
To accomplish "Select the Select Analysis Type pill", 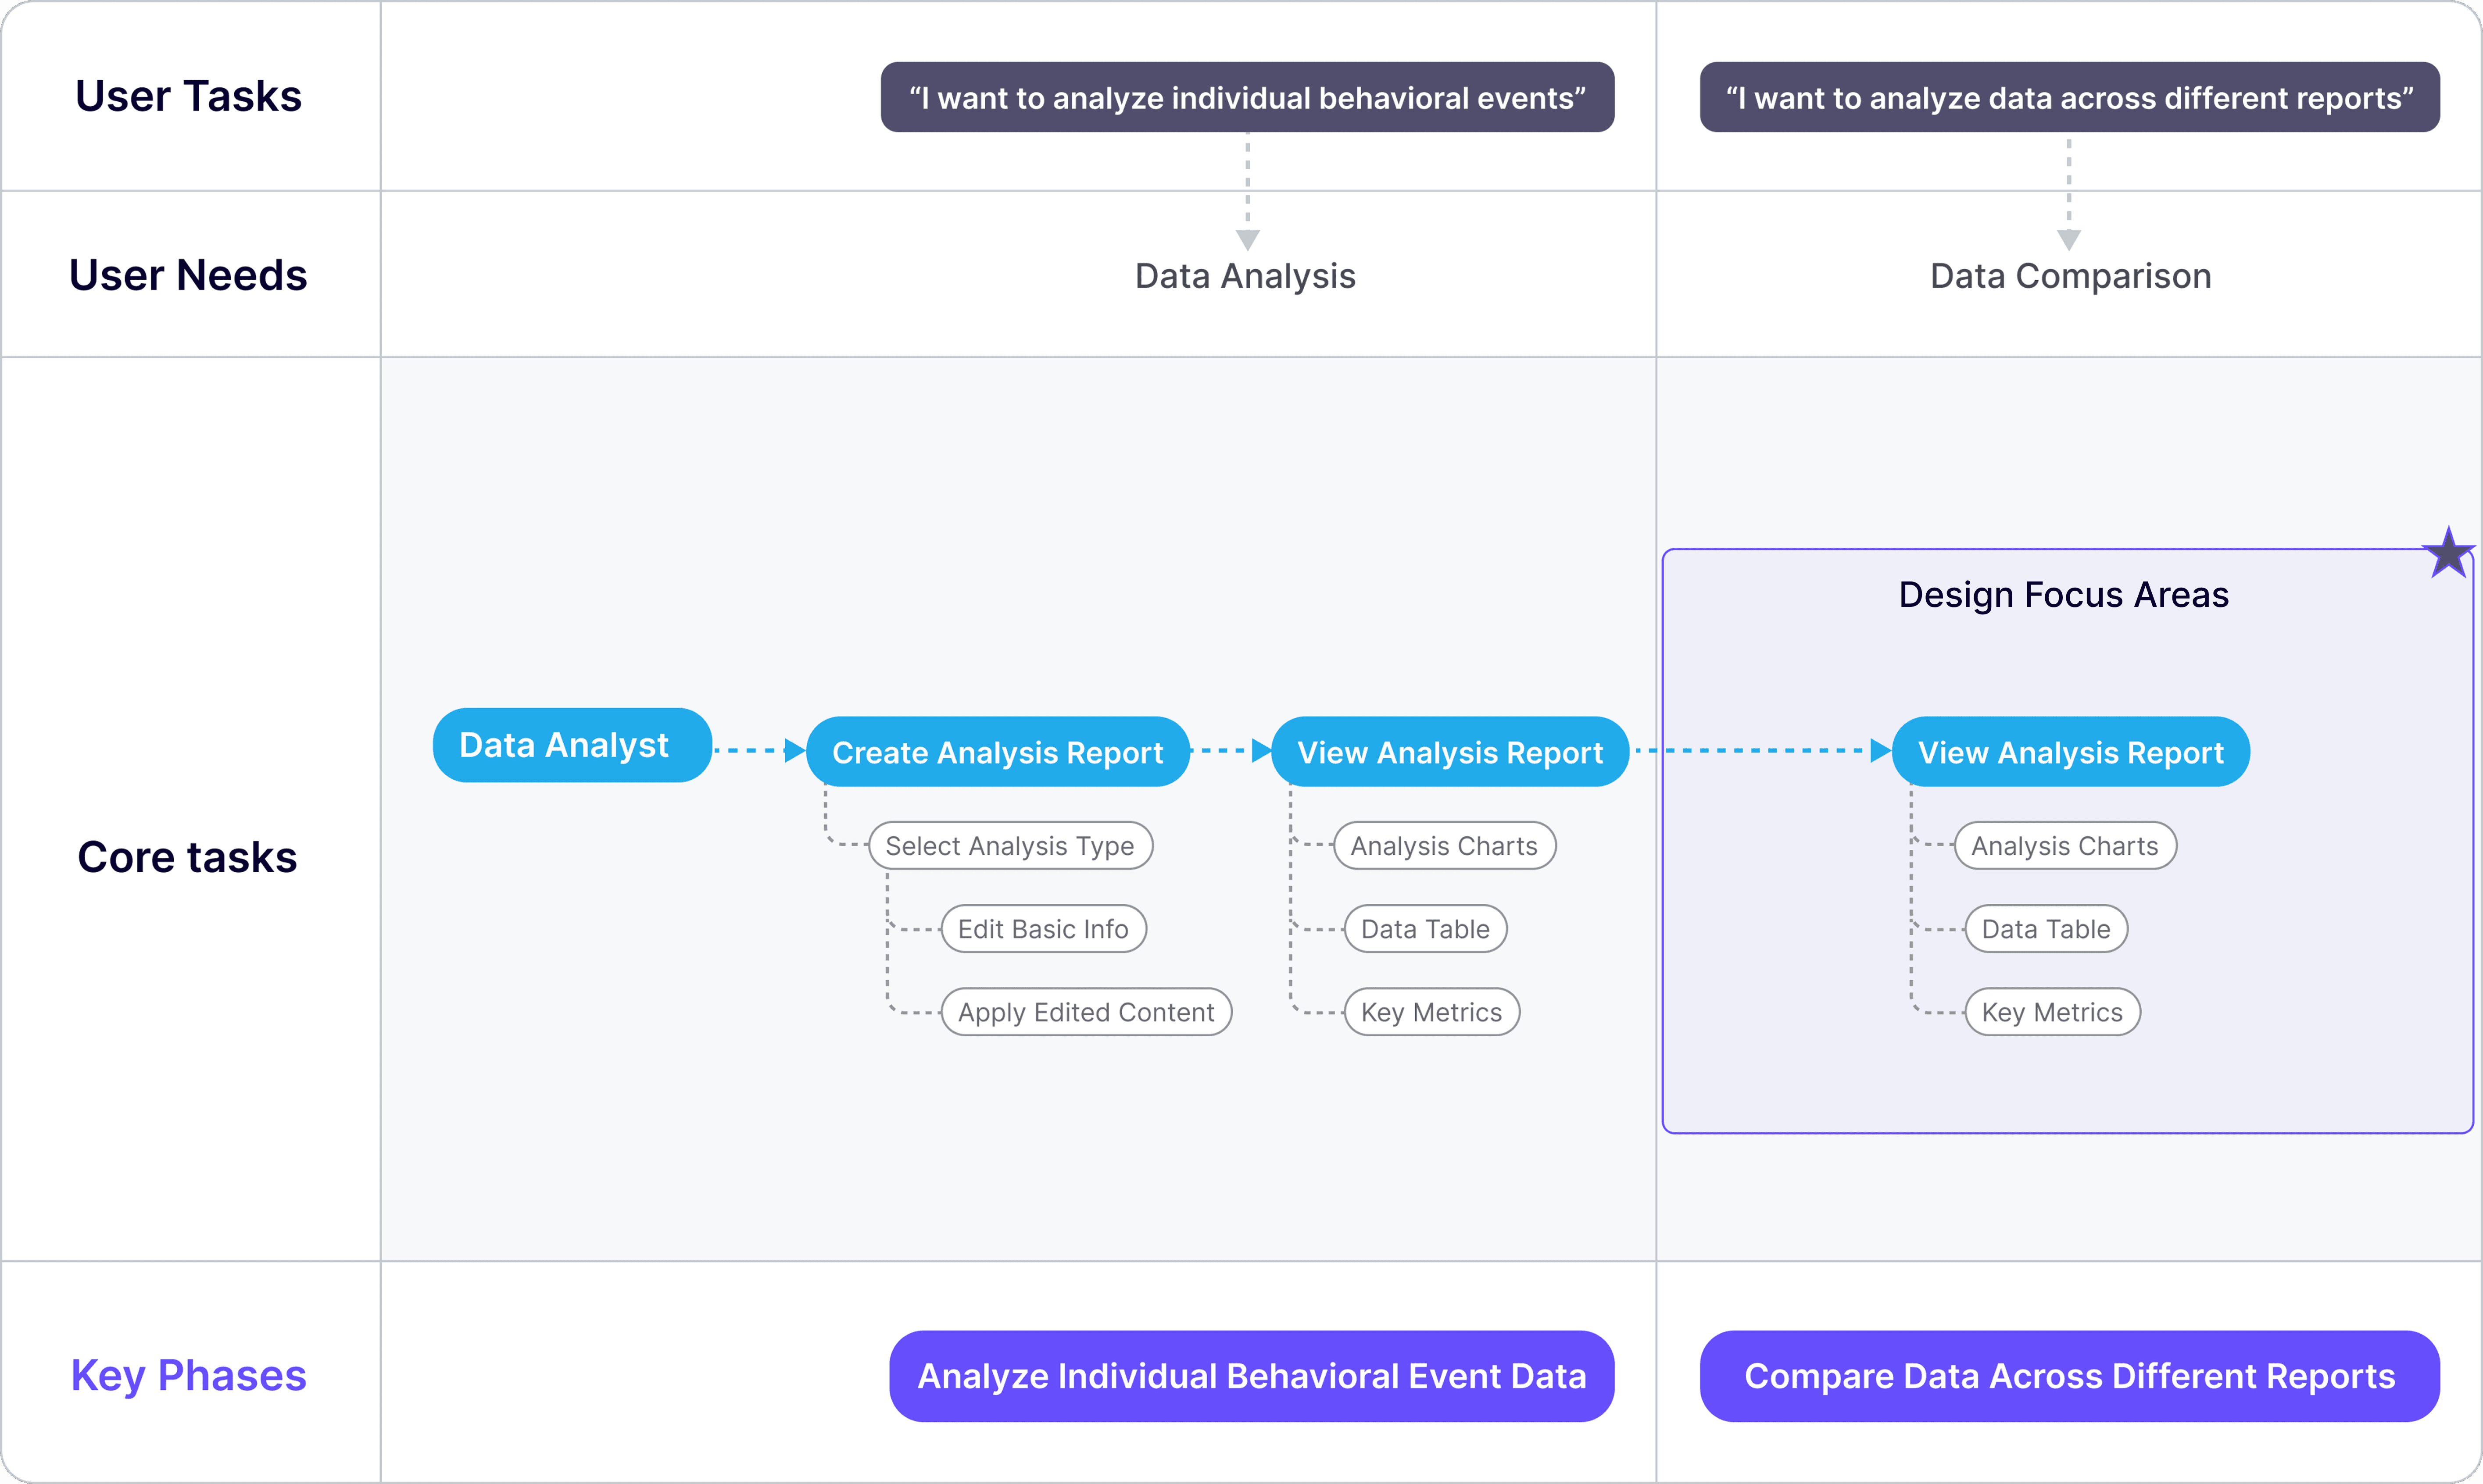I will (1010, 846).
